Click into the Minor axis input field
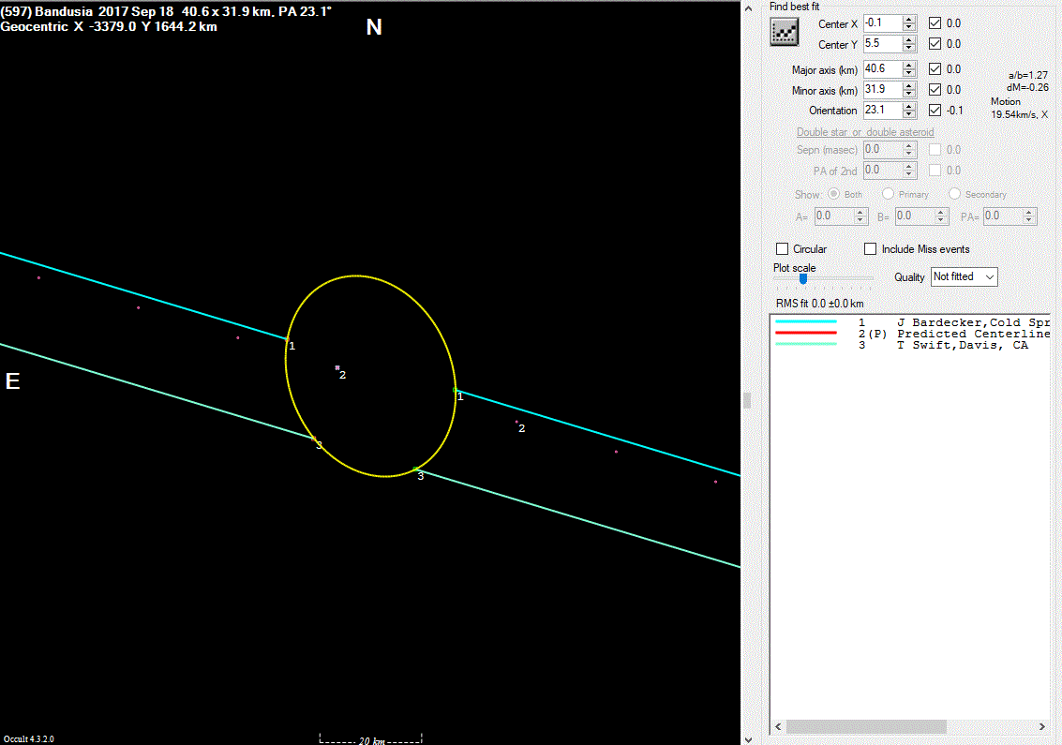The height and width of the screenshot is (745, 1062). [881, 90]
